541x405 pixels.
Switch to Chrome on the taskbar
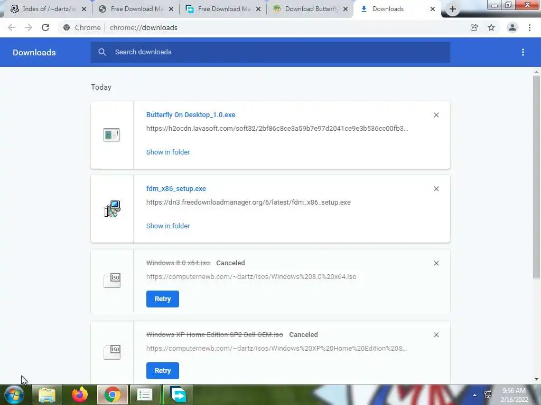[x=113, y=394]
